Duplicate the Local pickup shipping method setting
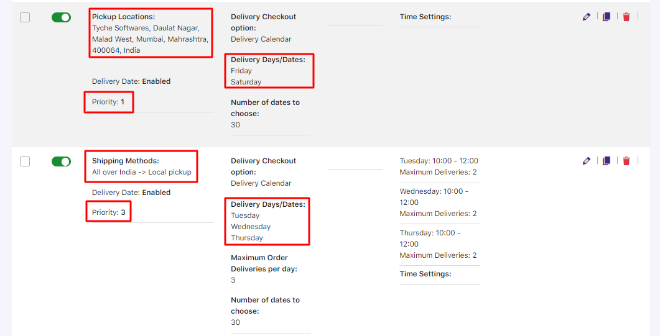 pyautogui.click(x=606, y=161)
